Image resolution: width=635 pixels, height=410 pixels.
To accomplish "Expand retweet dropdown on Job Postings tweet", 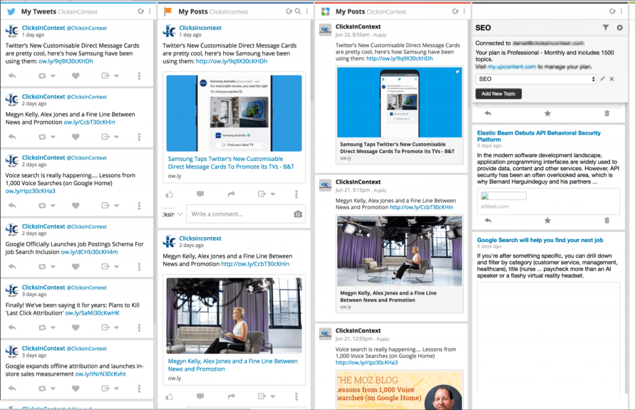I will [x=53, y=267].
